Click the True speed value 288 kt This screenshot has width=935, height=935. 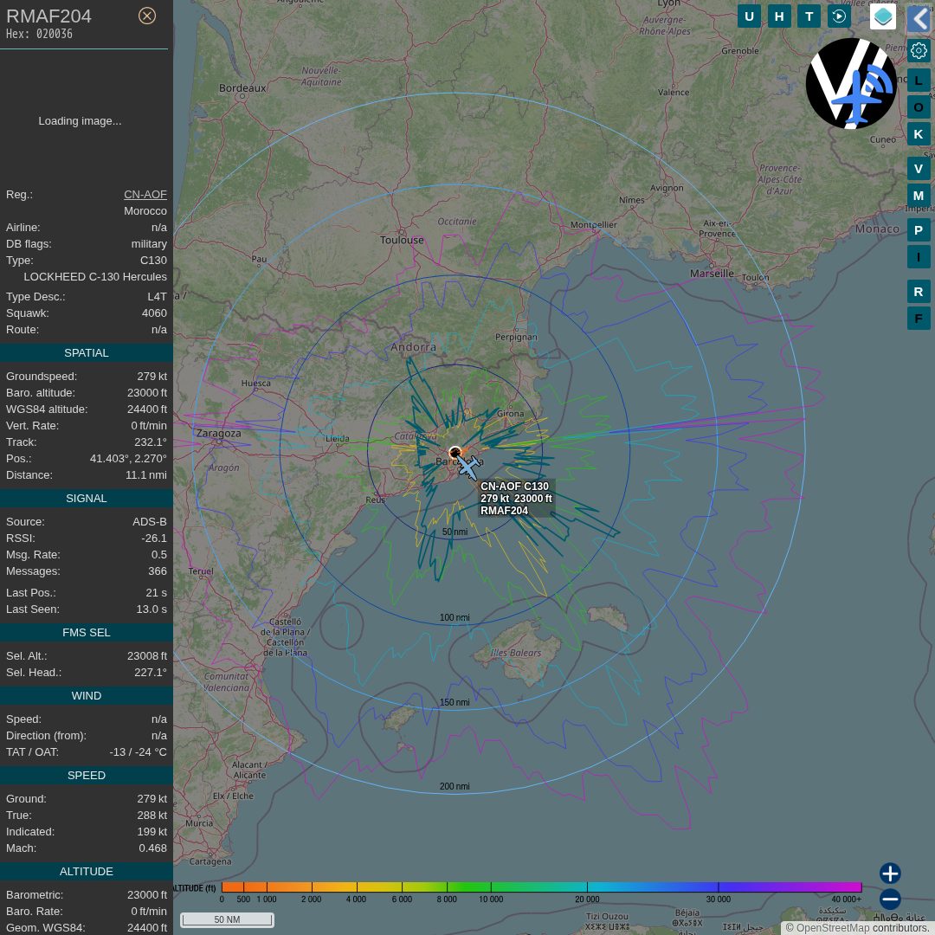pyautogui.click(x=152, y=816)
